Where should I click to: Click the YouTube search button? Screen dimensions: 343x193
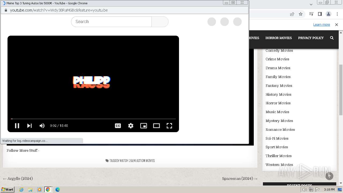tap(160, 22)
